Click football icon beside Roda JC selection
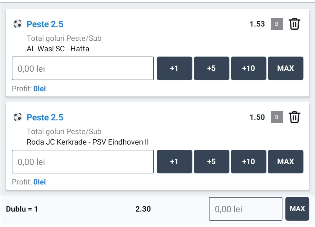Image resolution: width=315 pixels, height=227 pixels. click(18, 117)
